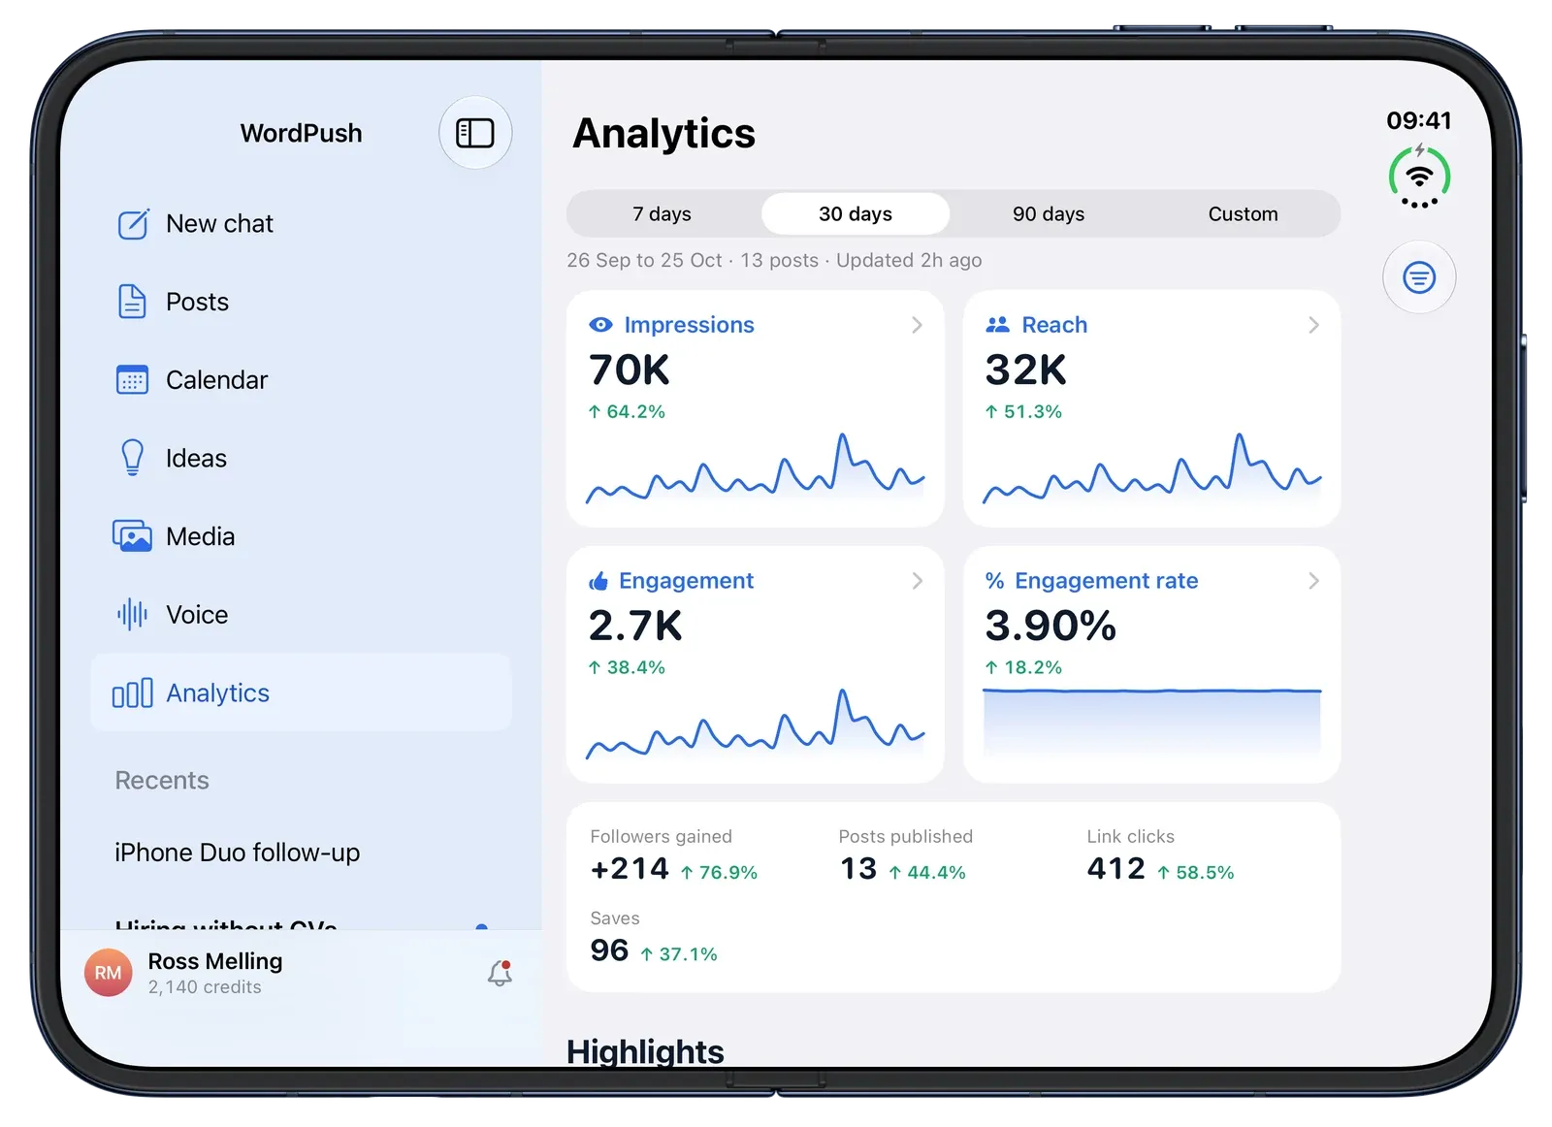Open the Ideas lightbulb icon
Screen dimensions: 1552x1127
pos(132,458)
